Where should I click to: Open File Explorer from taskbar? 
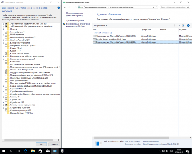point(33,151)
